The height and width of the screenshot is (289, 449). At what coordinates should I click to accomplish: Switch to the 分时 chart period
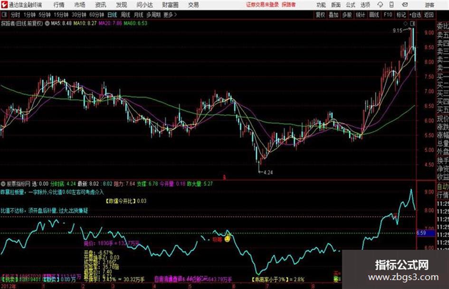[15, 15]
